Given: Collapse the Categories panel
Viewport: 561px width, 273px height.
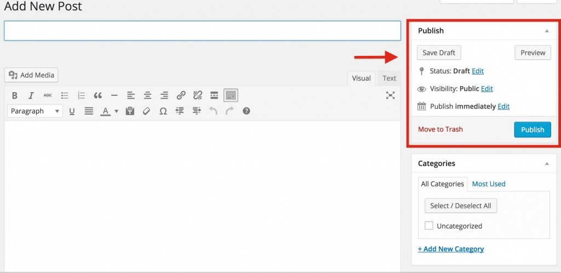Looking at the screenshot, I should [547, 163].
